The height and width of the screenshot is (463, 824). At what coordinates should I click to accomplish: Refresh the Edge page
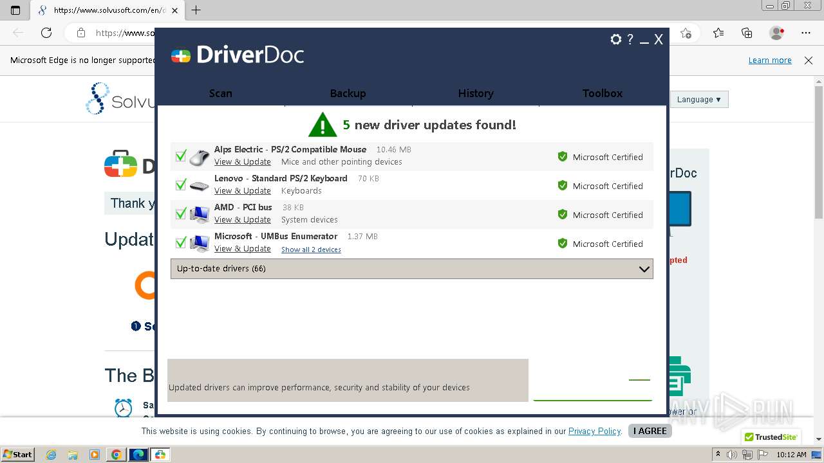click(46, 33)
